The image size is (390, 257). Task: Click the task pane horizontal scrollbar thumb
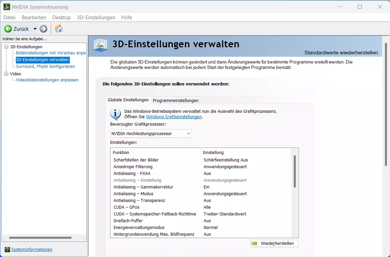[x=40, y=238]
